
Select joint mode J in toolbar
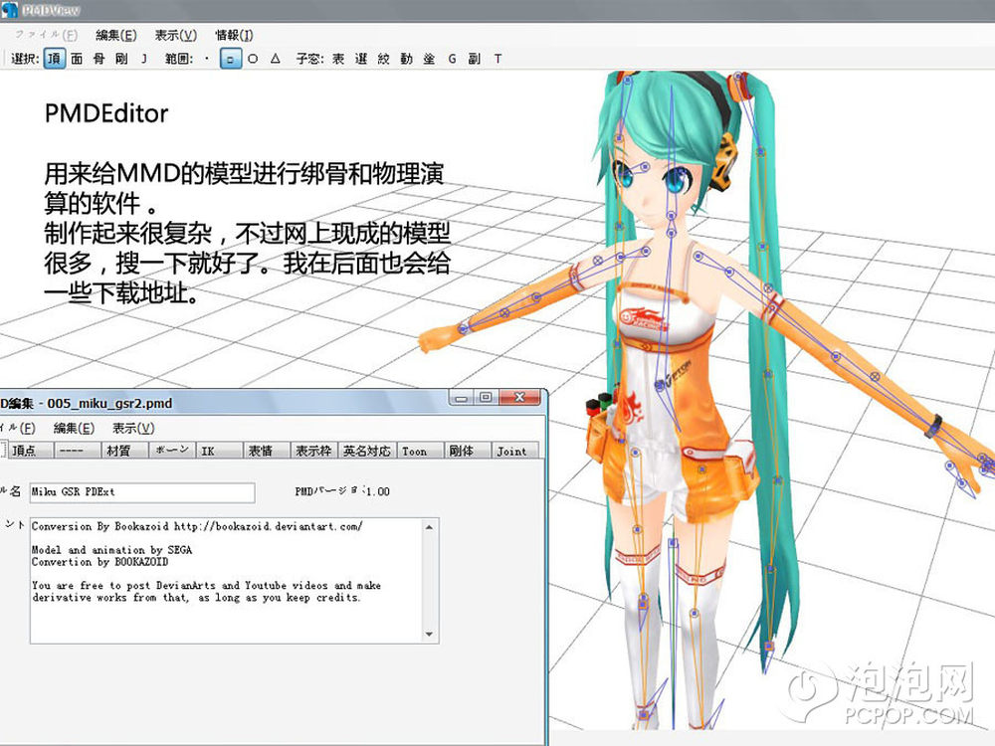point(144,59)
